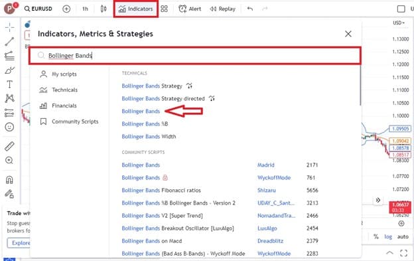Open author LuxAlgo's profile

(x=267, y=228)
